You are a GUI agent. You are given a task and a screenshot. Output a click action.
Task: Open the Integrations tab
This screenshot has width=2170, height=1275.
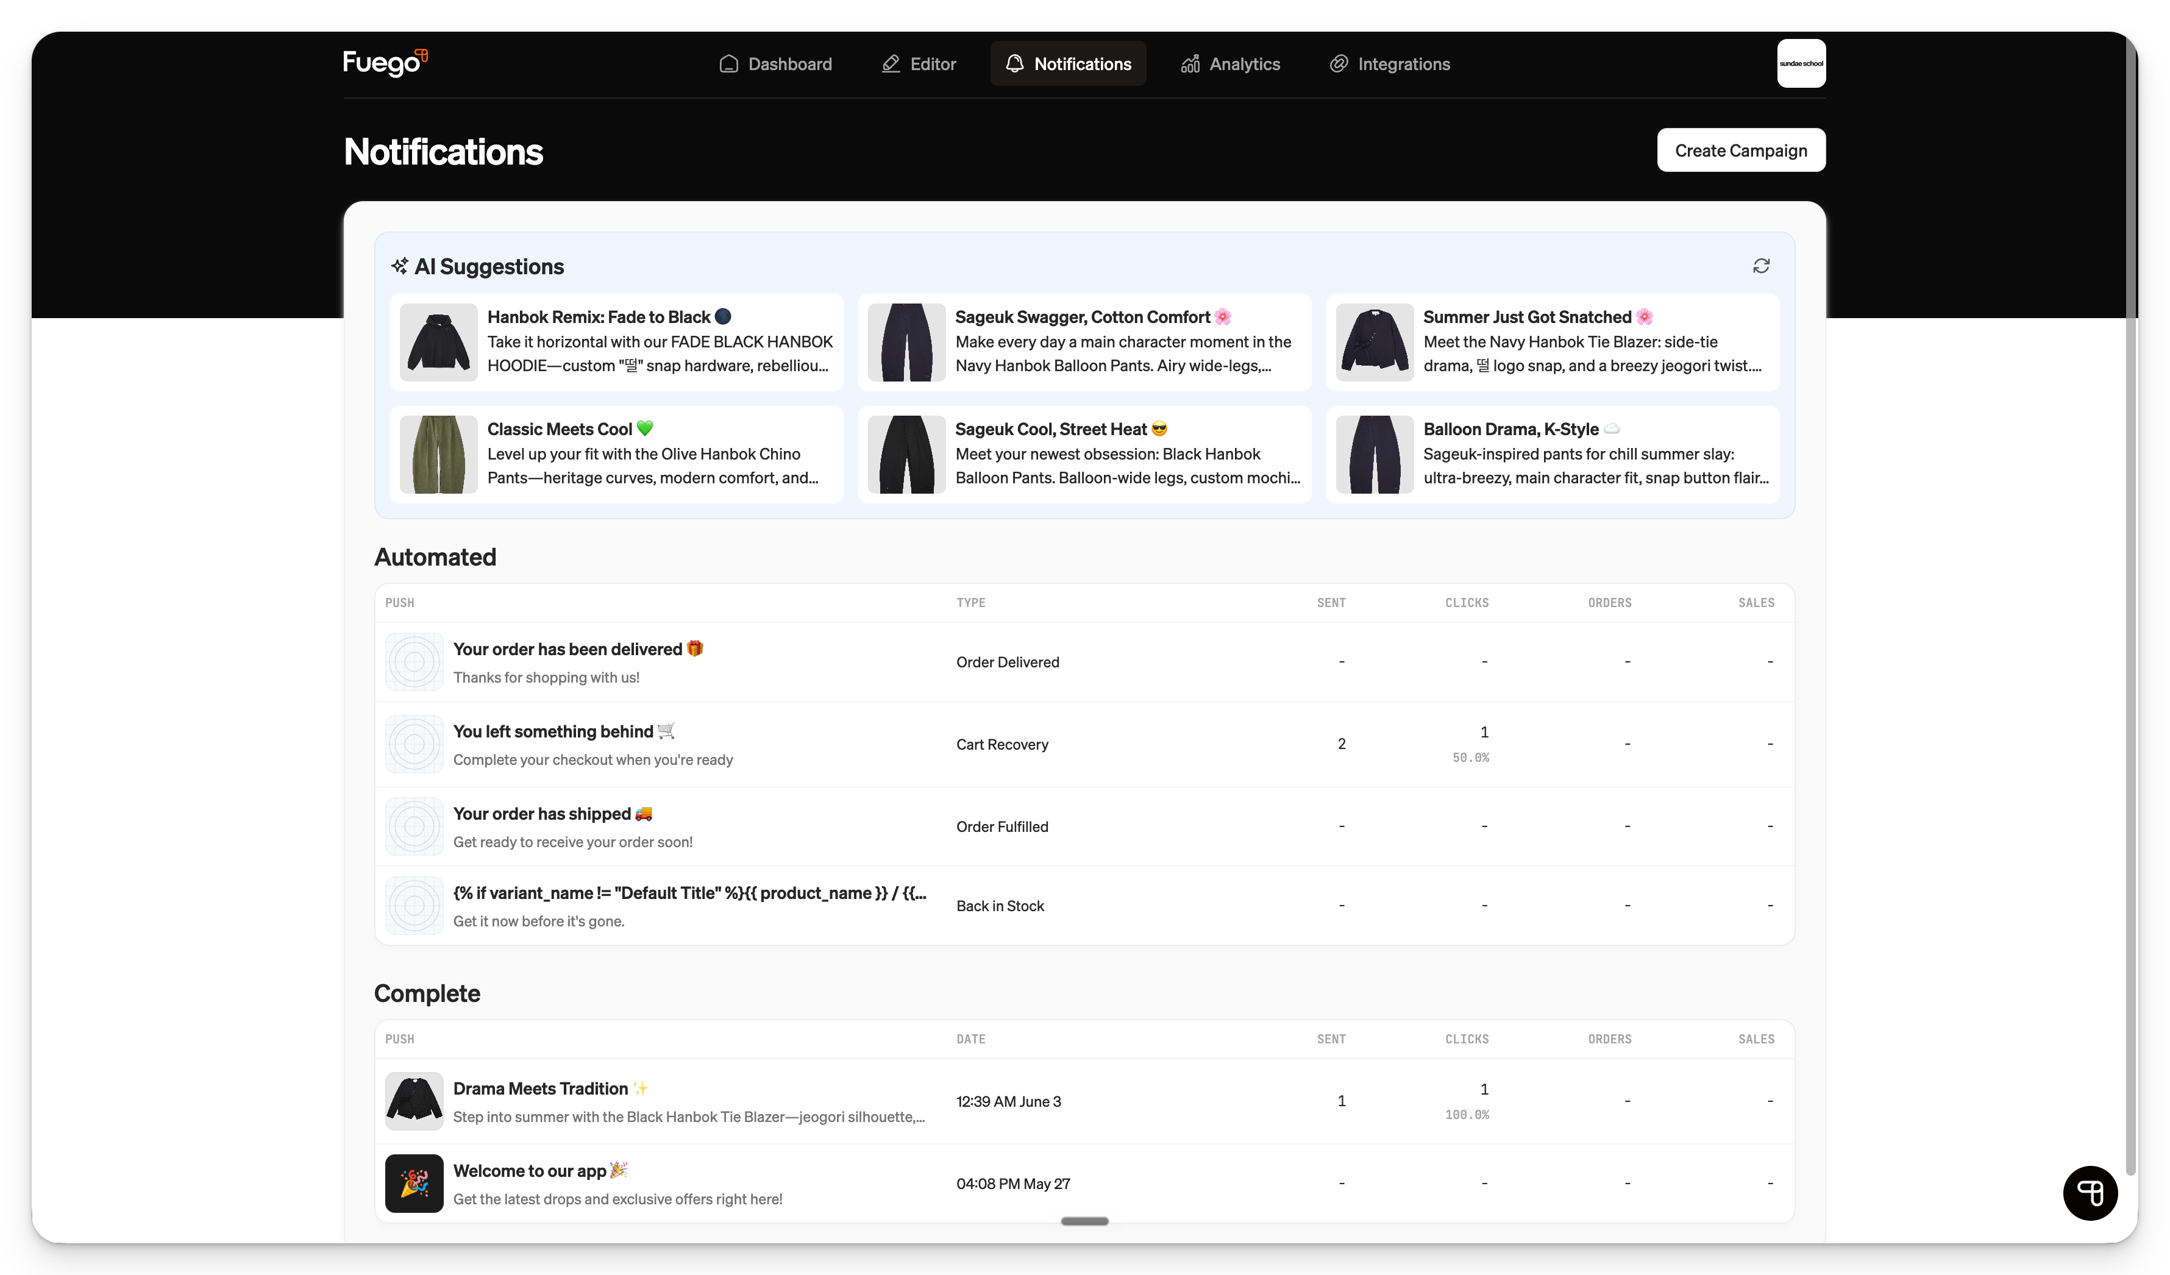(1389, 64)
